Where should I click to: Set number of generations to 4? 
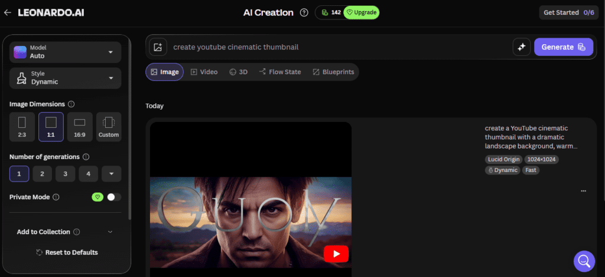tap(89, 174)
